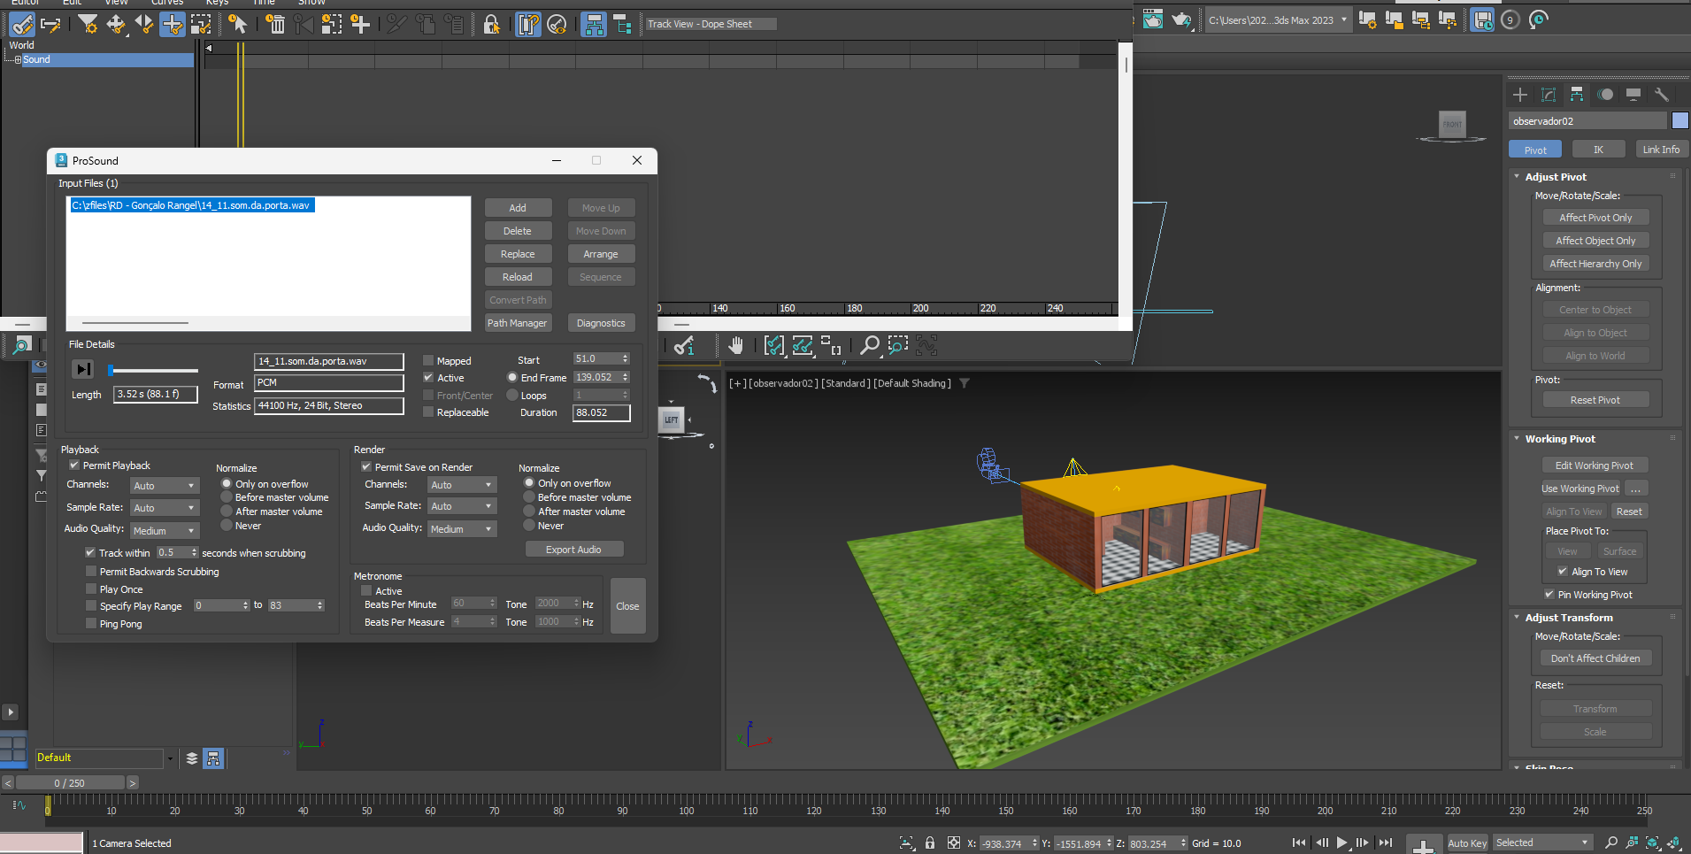Select Never radio under Playback Normalize
This screenshot has width=1691, height=854.
click(x=227, y=526)
